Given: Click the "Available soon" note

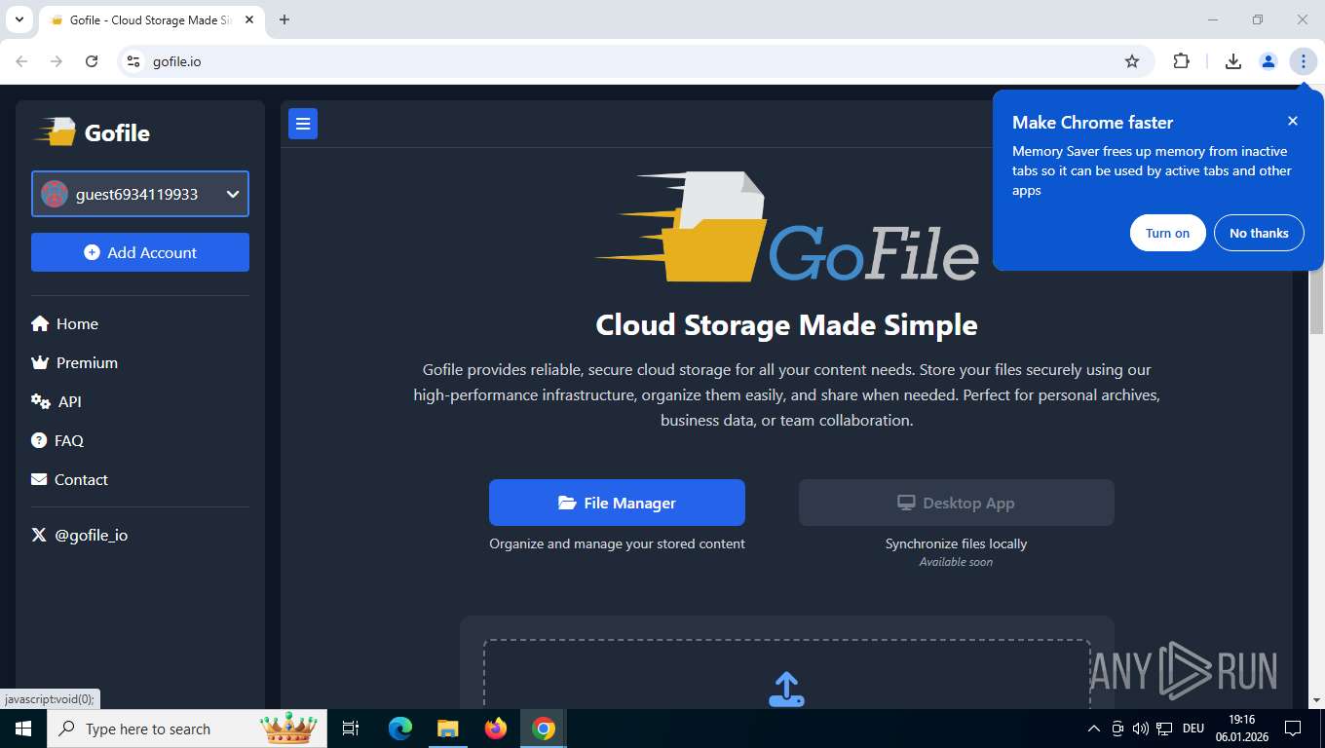Looking at the screenshot, I should (x=956, y=562).
